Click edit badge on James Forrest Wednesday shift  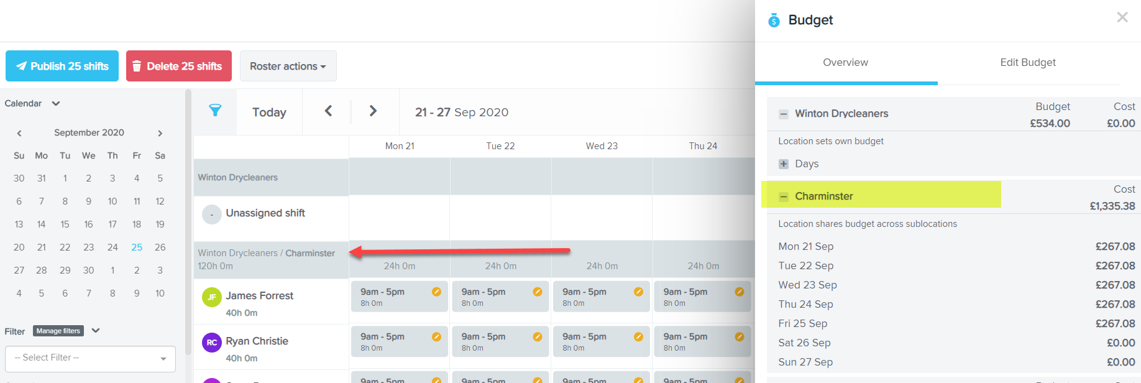[638, 292]
